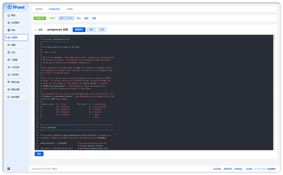Click the 网站 globe icon
This screenshot has height=175, width=283.
(x=8, y=30)
